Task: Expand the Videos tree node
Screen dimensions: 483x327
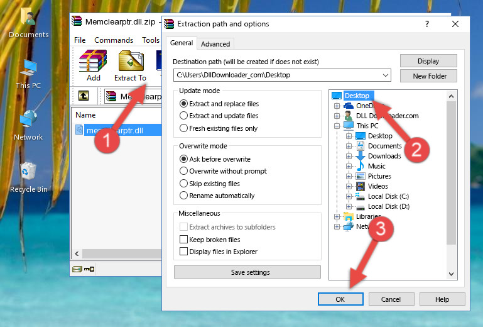Action: (x=349, y=186)
